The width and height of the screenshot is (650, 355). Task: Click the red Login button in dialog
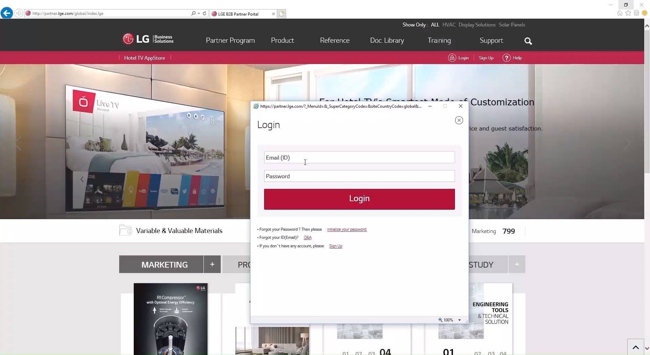359,199
